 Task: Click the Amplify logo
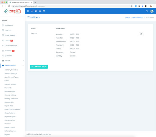(x=12, y=11)
